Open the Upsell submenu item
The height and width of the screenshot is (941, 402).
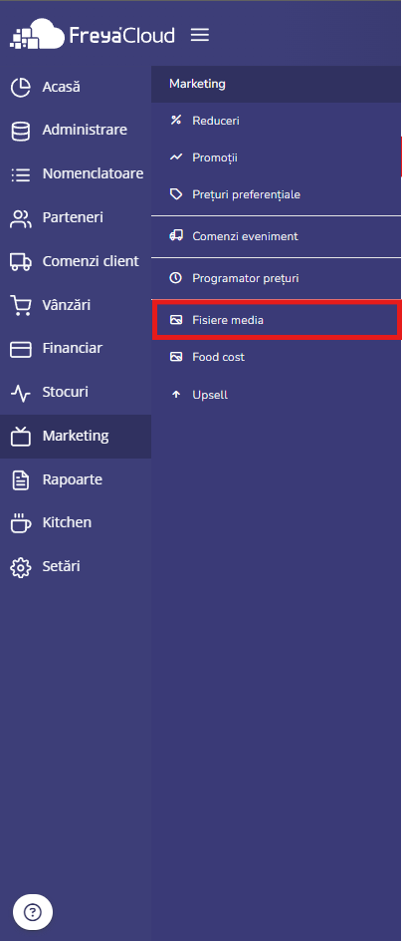[277, 395]
